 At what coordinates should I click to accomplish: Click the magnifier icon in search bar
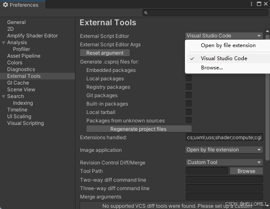(x=146, y=13)
